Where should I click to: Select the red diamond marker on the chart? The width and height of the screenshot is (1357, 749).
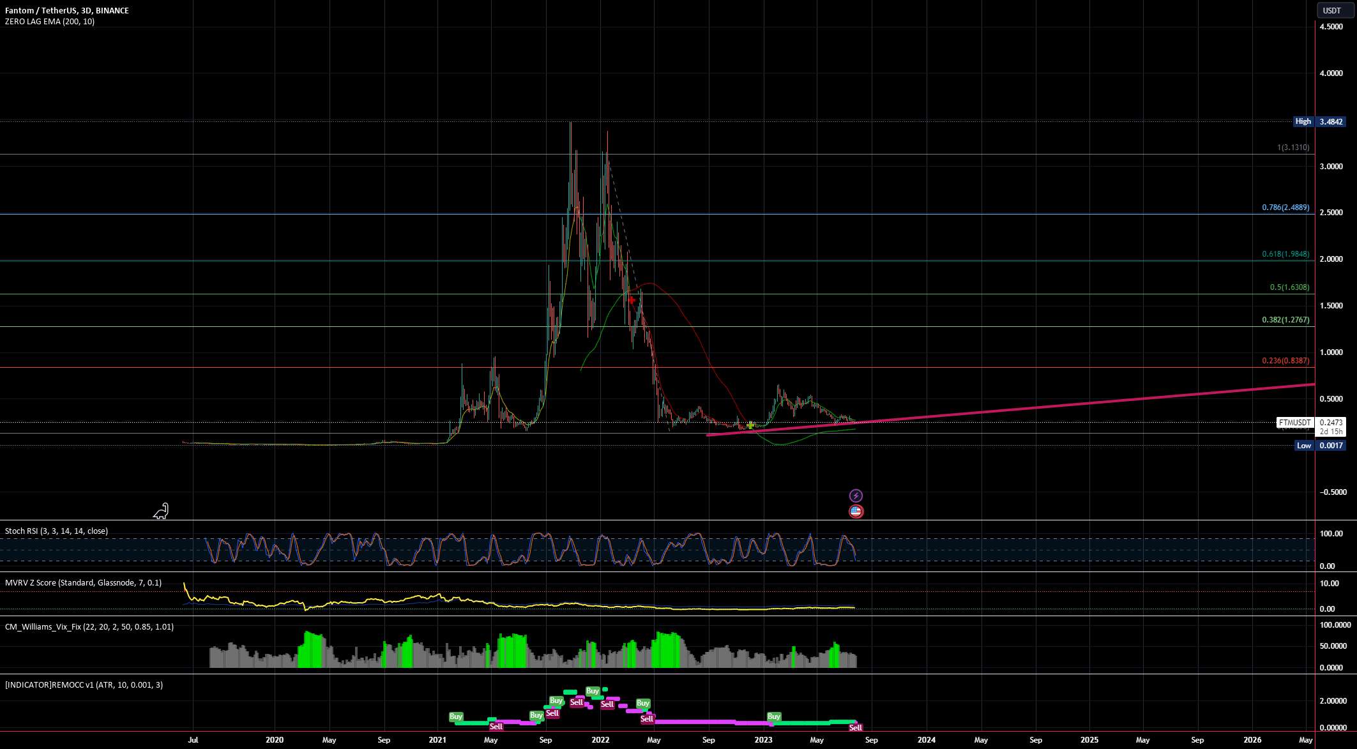pos(632,300)
